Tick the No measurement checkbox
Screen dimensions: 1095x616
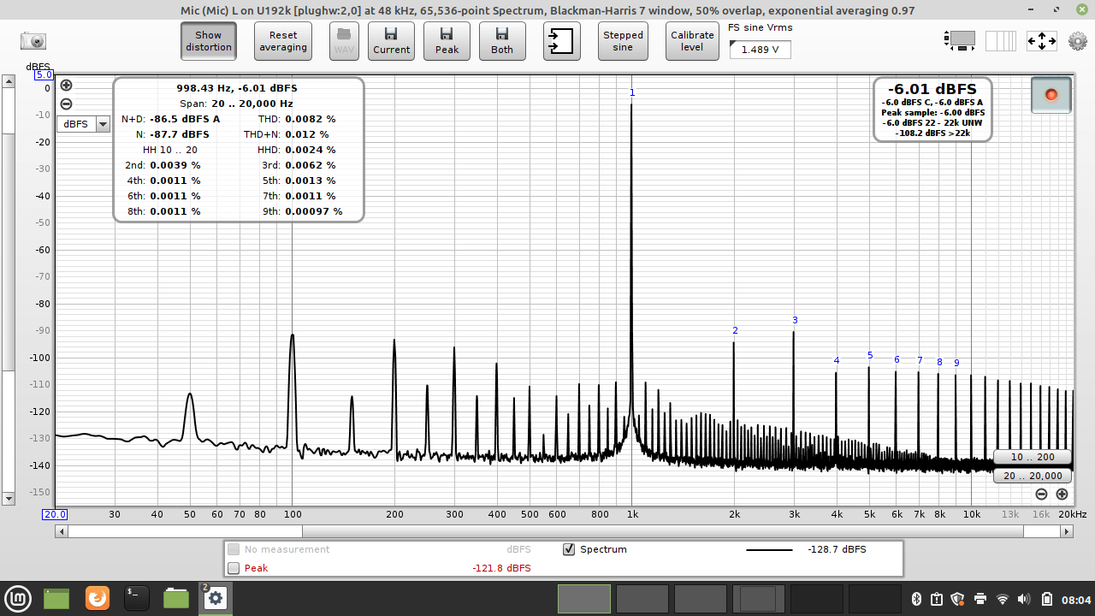pyautogui.click(x=234, y=549)
